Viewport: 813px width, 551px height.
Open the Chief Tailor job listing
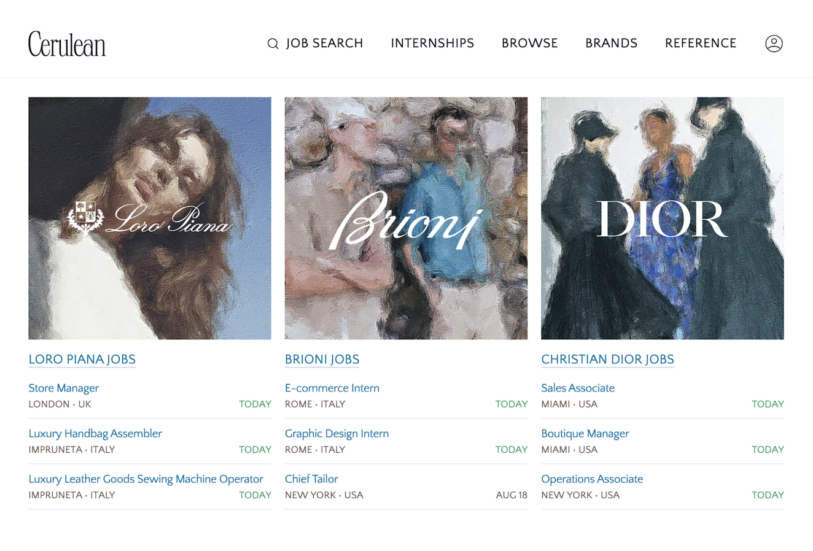click(311, 479)
